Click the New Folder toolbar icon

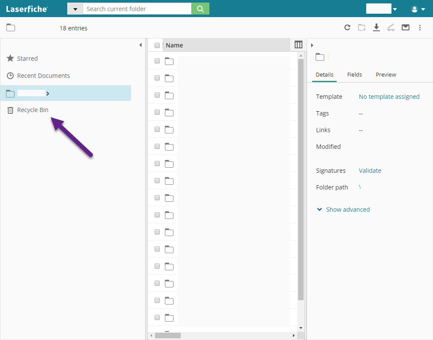(x=362, y=27)
